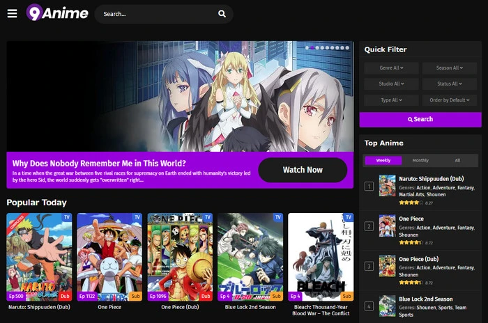Open the hamburger menu icon

pyautogui.click(x=12, y=13)
